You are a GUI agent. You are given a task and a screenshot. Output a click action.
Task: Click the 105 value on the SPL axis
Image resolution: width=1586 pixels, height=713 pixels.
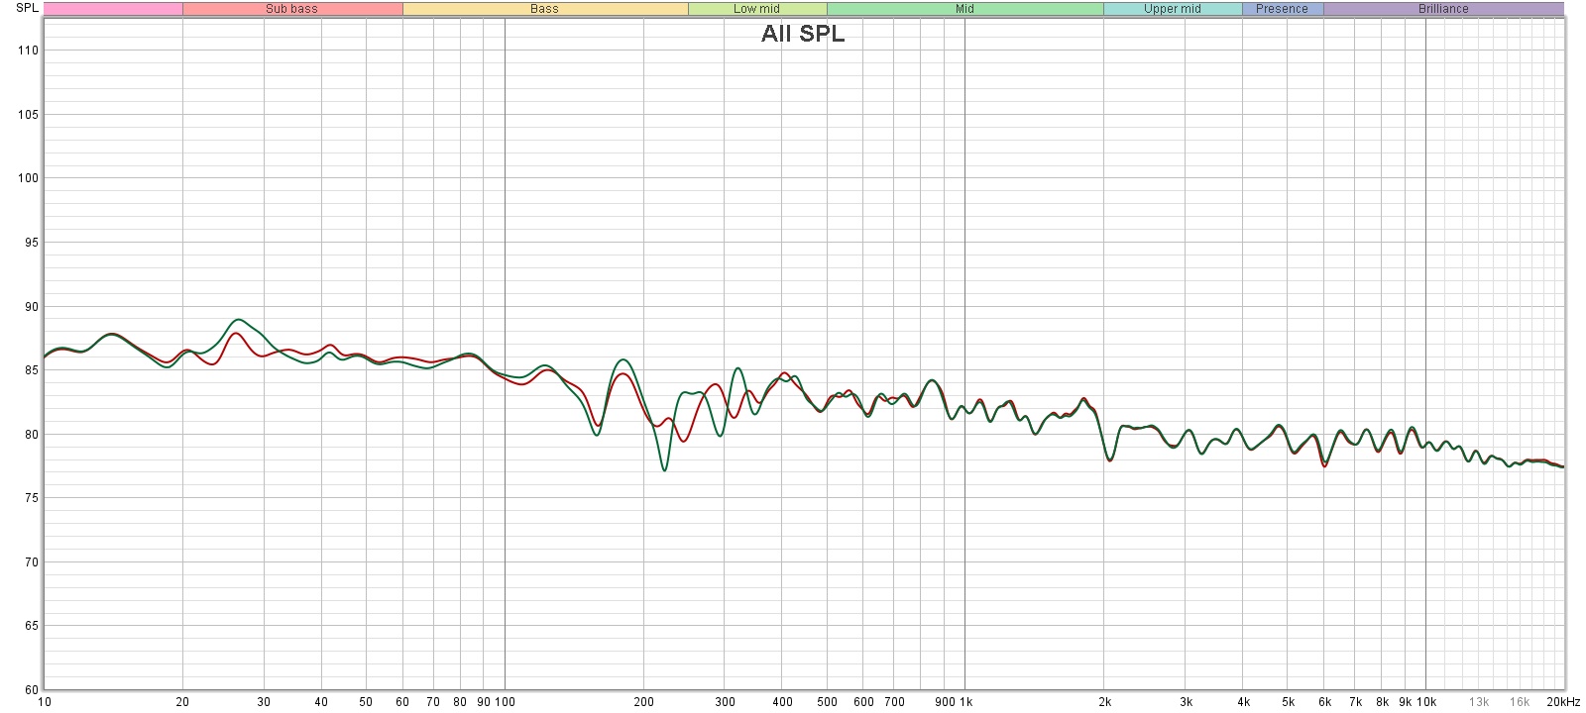pos(28,115)
